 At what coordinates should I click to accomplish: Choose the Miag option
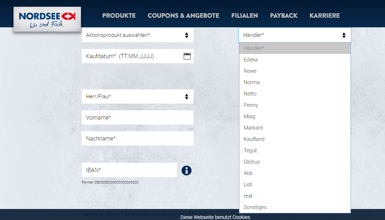click(x=295, y=116)
